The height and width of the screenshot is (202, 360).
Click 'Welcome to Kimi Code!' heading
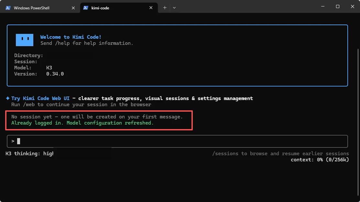(71, 37)
